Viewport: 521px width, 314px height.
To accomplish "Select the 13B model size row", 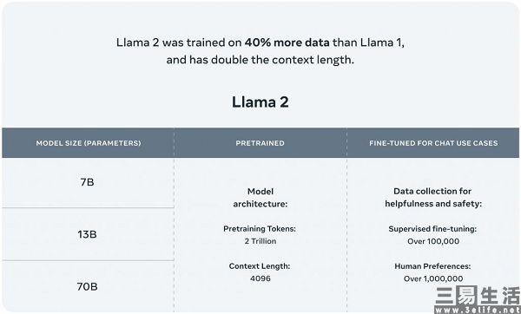I will click(88, 234).
